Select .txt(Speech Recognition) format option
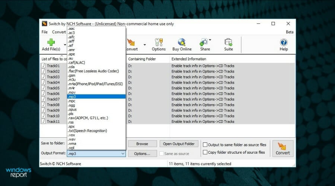The width and height of the screenshot is (335, 186). (x=96, y=131)
